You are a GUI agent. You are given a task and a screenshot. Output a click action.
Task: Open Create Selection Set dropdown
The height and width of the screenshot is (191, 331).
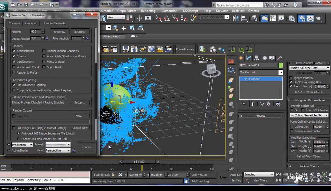click(214, 17)
